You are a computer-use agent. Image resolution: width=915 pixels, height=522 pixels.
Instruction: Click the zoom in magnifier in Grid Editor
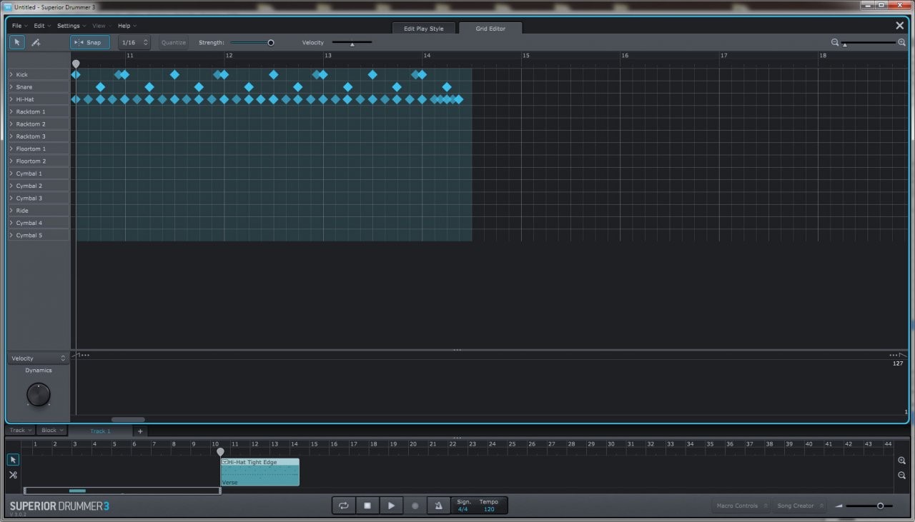coord(901,42)
